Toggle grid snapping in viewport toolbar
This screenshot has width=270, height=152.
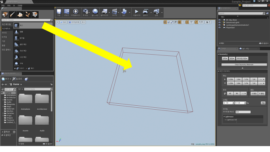[179, 22]
